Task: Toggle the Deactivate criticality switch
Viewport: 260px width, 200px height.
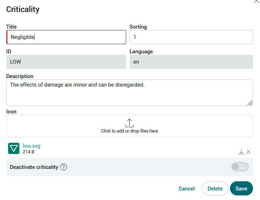Action: tap(240, 167)
